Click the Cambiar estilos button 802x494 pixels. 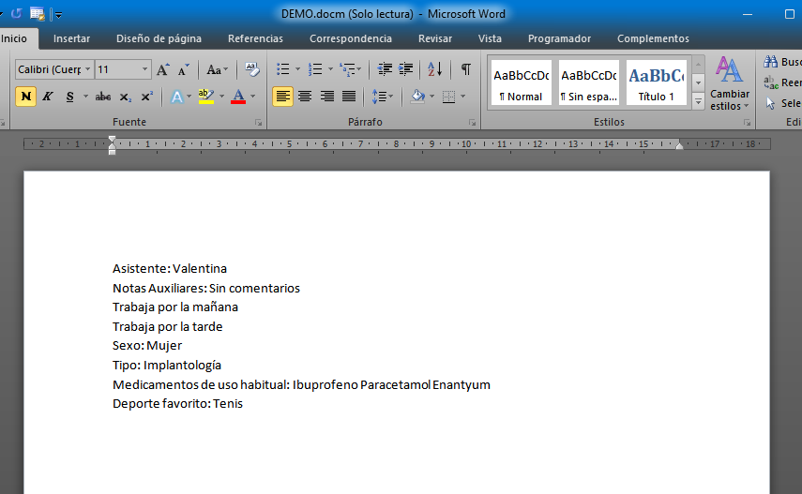[x=730, y=84]
